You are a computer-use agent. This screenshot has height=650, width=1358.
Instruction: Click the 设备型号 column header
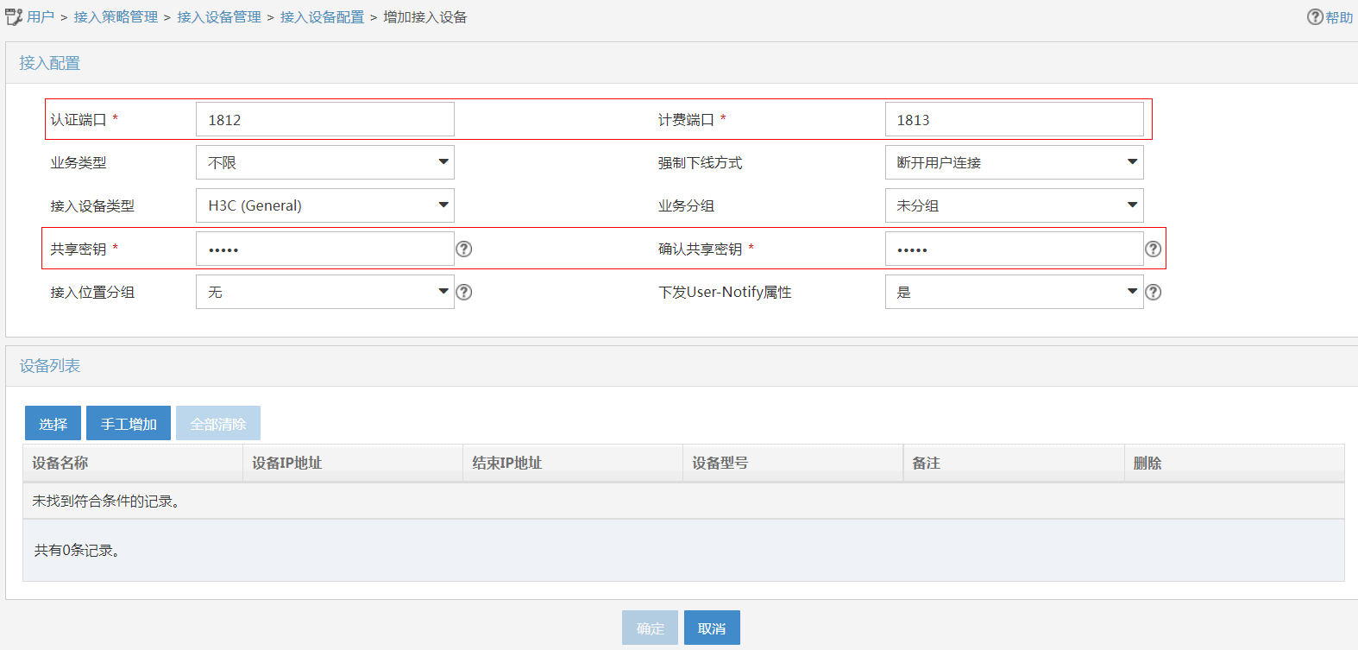[793, 463]
